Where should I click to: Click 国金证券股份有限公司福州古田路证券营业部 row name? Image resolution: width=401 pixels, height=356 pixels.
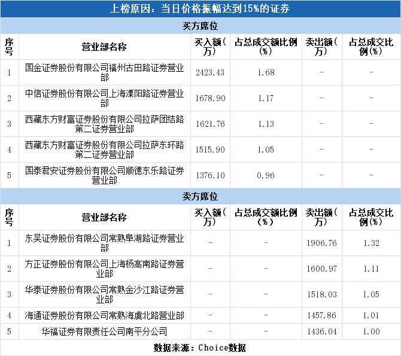(104, 72)
